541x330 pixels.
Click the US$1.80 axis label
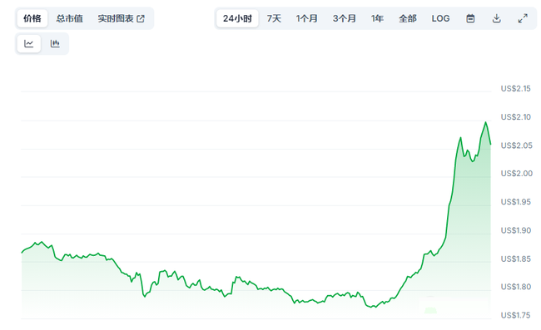pos(515,287)
